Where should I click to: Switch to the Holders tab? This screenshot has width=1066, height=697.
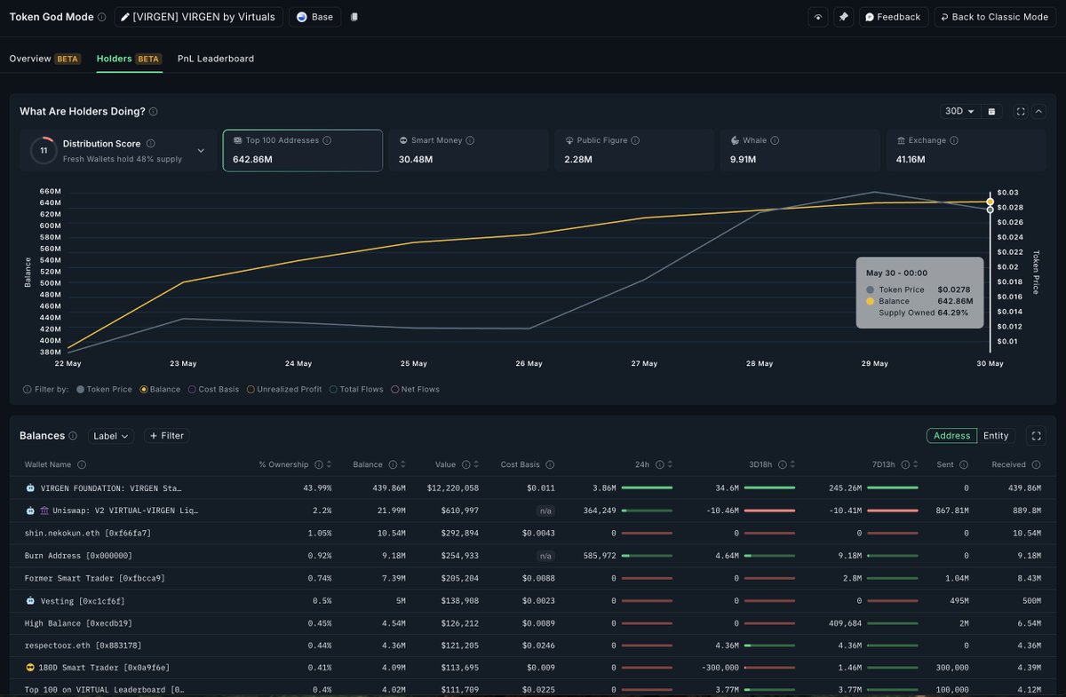pos(129,59)
